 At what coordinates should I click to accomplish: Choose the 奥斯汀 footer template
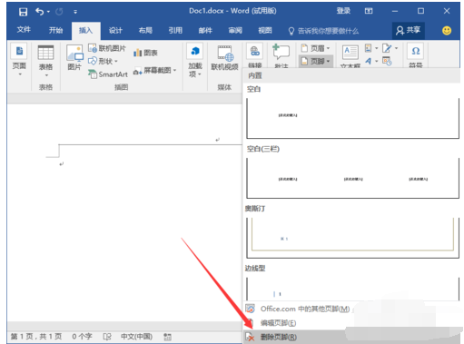[352, 238]
